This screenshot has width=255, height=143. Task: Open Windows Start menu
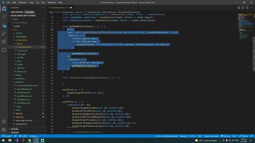click(3, 140)
